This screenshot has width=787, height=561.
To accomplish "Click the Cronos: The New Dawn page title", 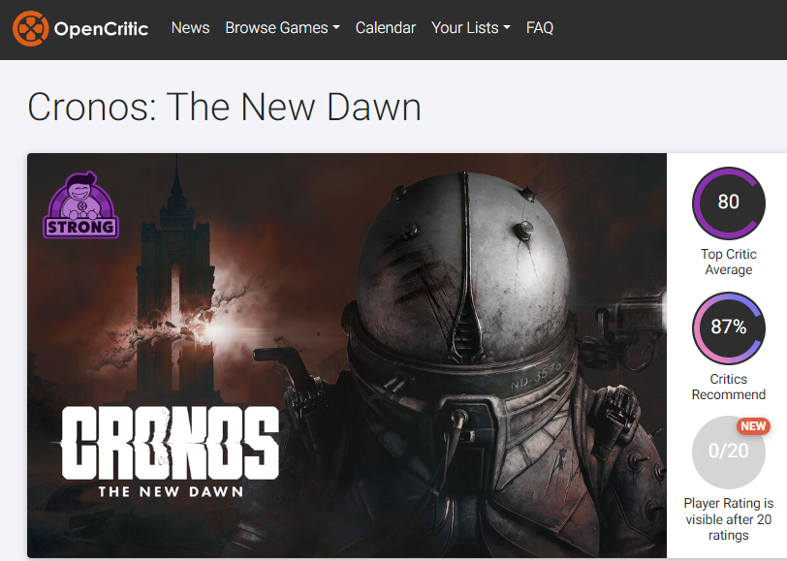I will pos(224,107).
